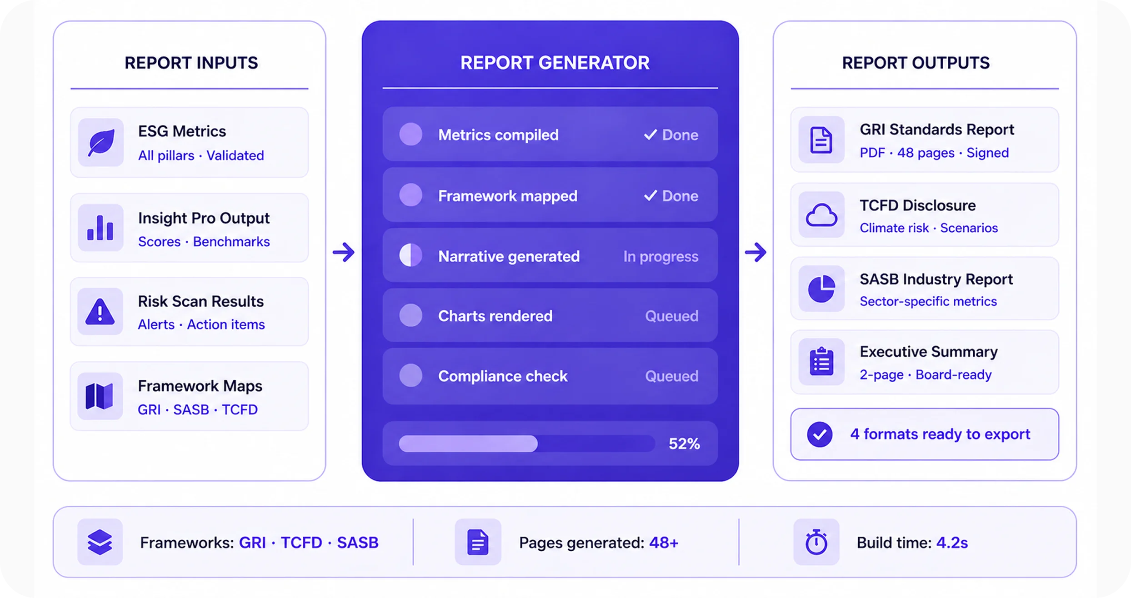1131x598 pixels.
Task: Click the Charts rendered status circle
Action: [411, 315]
